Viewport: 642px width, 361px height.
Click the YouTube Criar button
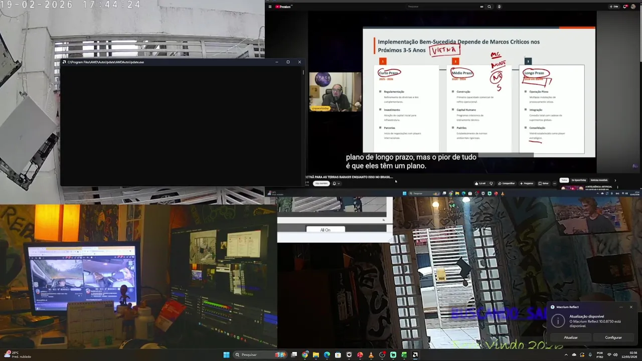point(614,7)
